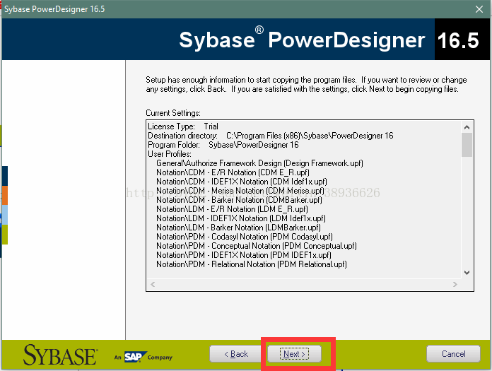This screenshot has height=371, width=492.
Task: Select the 'CDM - Merise Notation' line
Action: pos(240,191)
